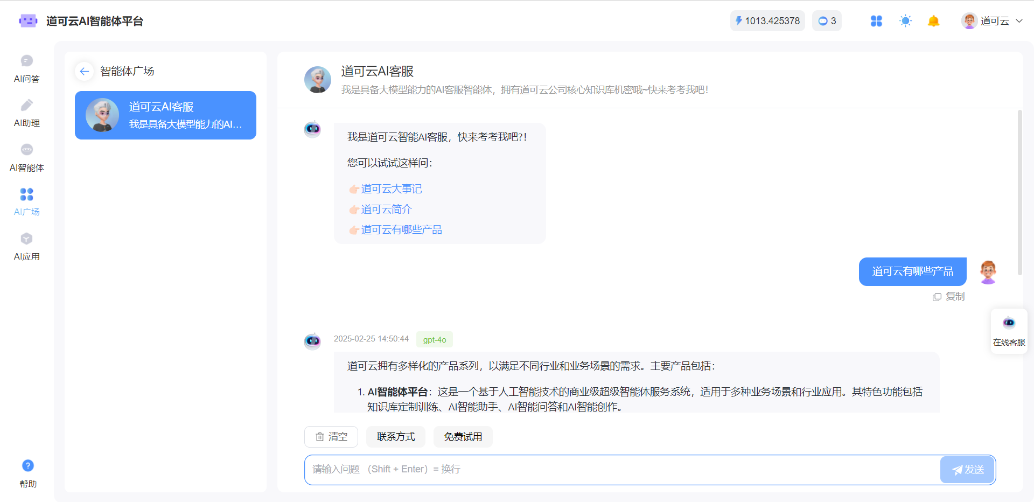Click the back arrow beside 智能体广场
This screenshot has width=1034, height=502.
point(84,71)
